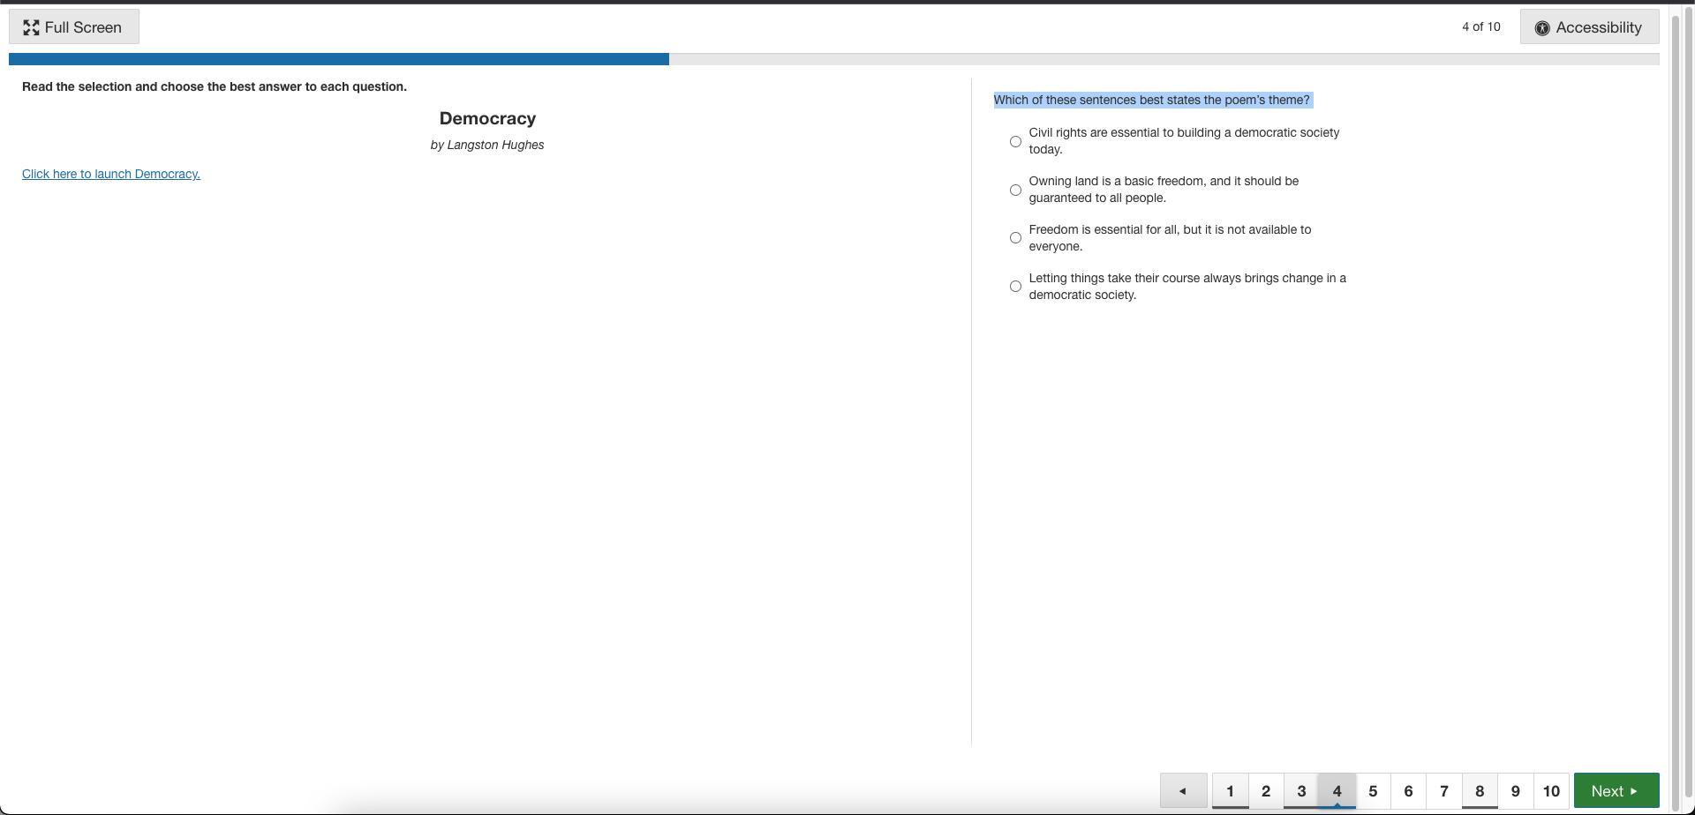
Task: Select 'Owning land is a basic freedom' answer
Action: 1015,190
